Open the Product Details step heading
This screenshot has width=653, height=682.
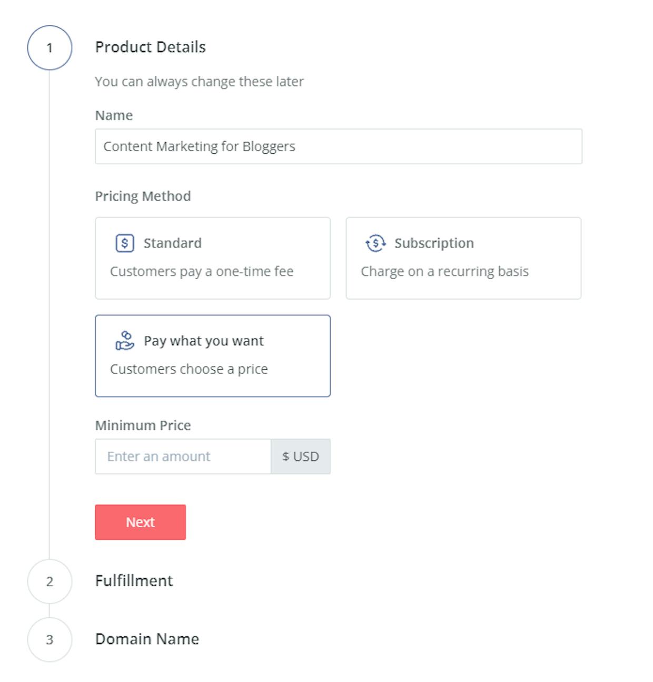150,47
